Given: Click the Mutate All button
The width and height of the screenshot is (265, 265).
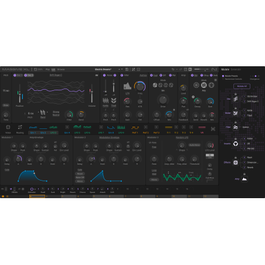Looking at the screenshot, I should [242, 86].
